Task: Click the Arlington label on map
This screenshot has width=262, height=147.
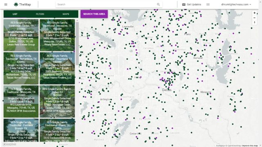Action: (x=106, y=99)
